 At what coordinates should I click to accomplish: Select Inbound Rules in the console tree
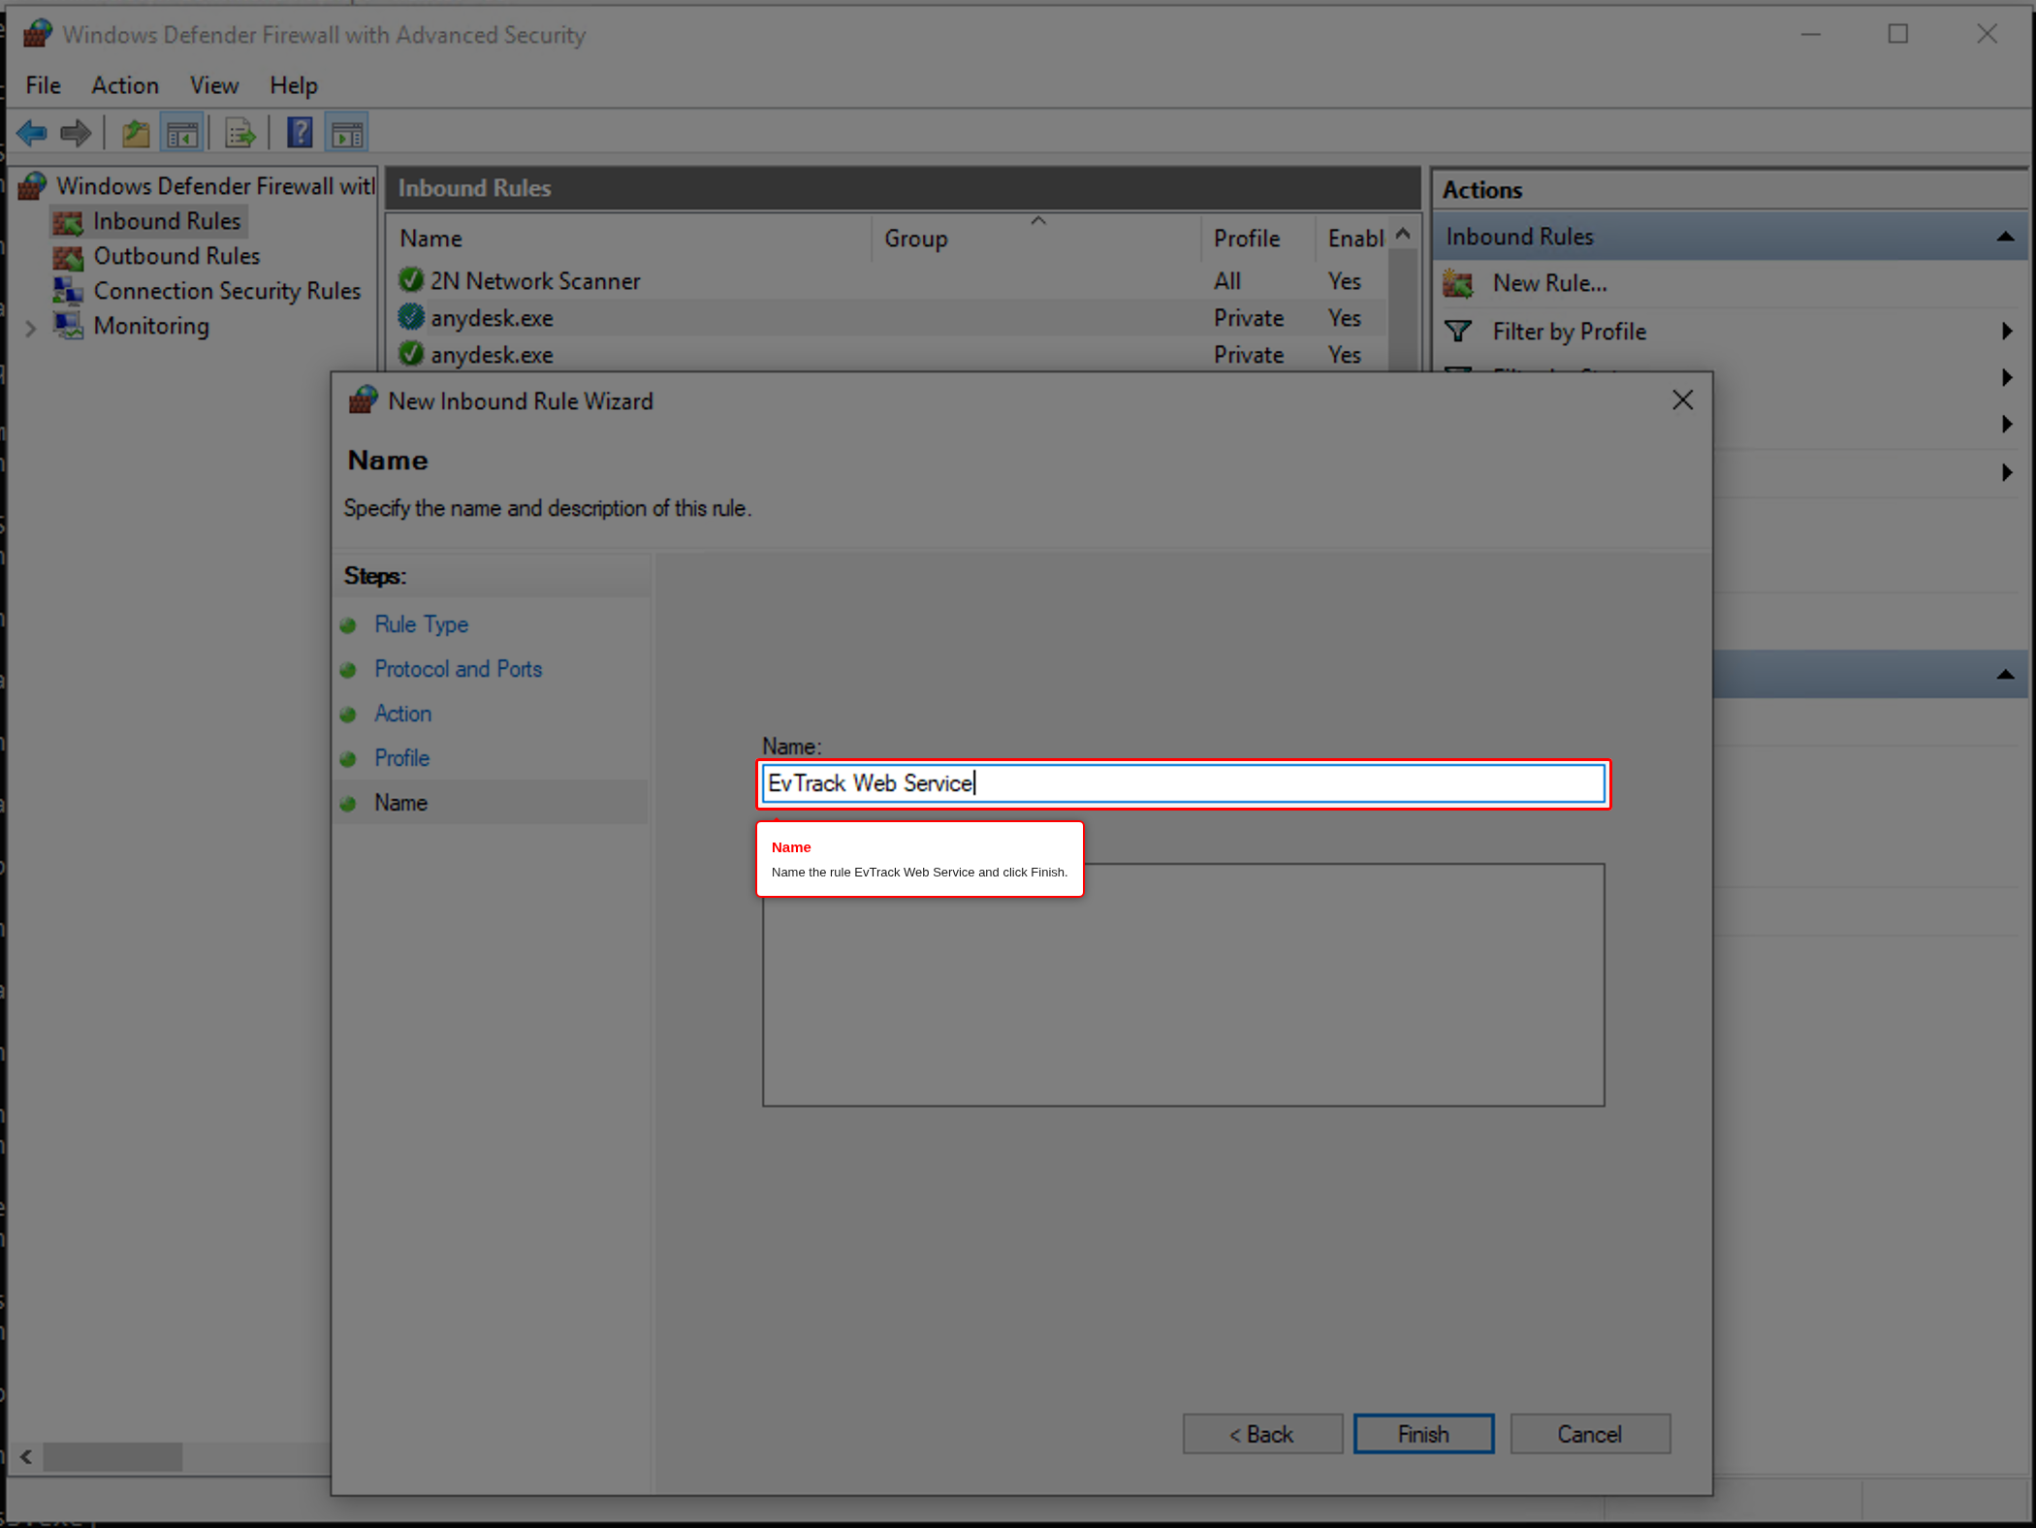coord(167,221)
